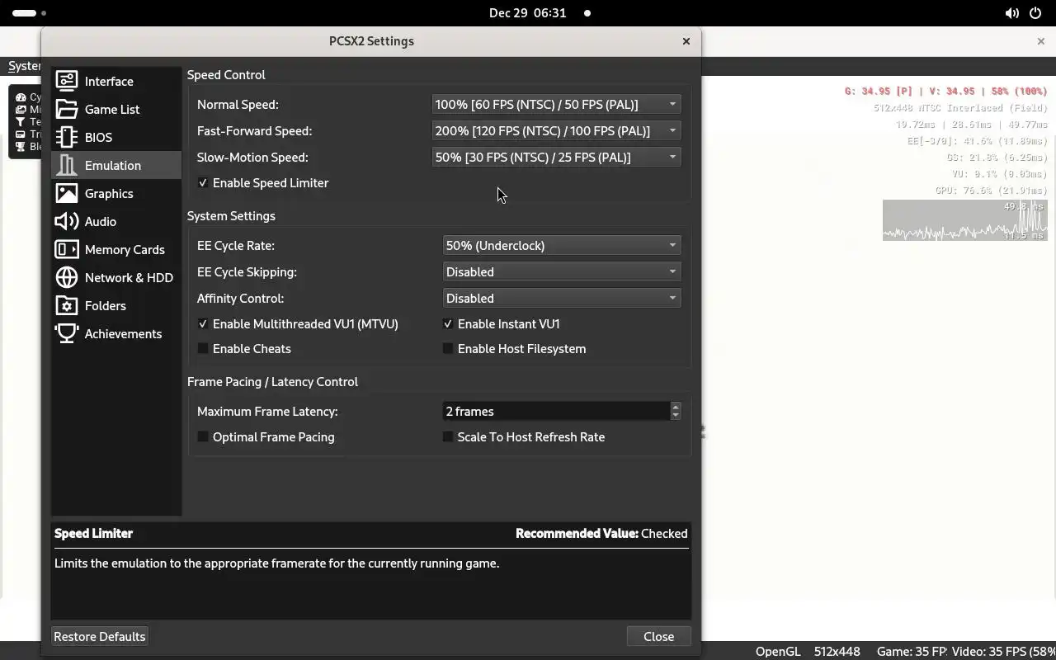Switch to Memory Cards settings
This screenshot has width=1056, height=660.
click(x=116, y=249)
